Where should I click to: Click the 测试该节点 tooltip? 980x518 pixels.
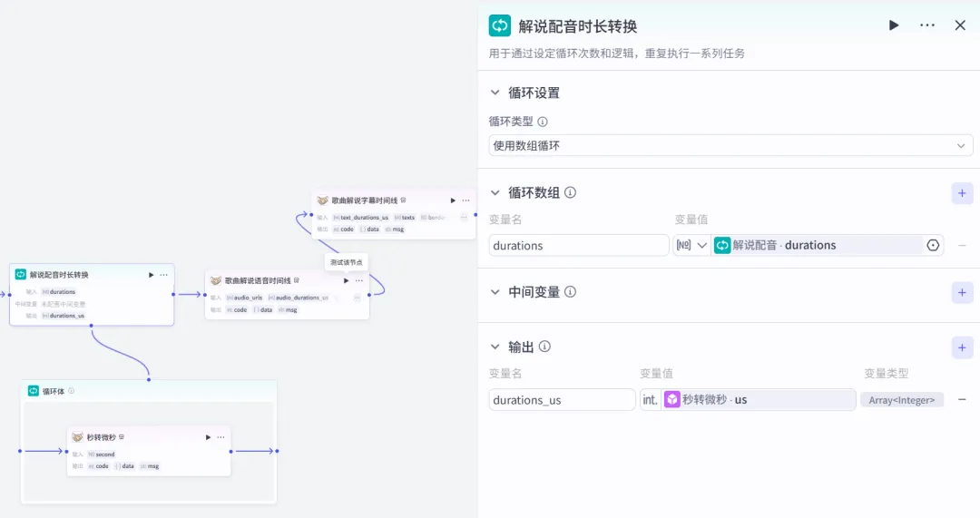click(x=347, y=262)
